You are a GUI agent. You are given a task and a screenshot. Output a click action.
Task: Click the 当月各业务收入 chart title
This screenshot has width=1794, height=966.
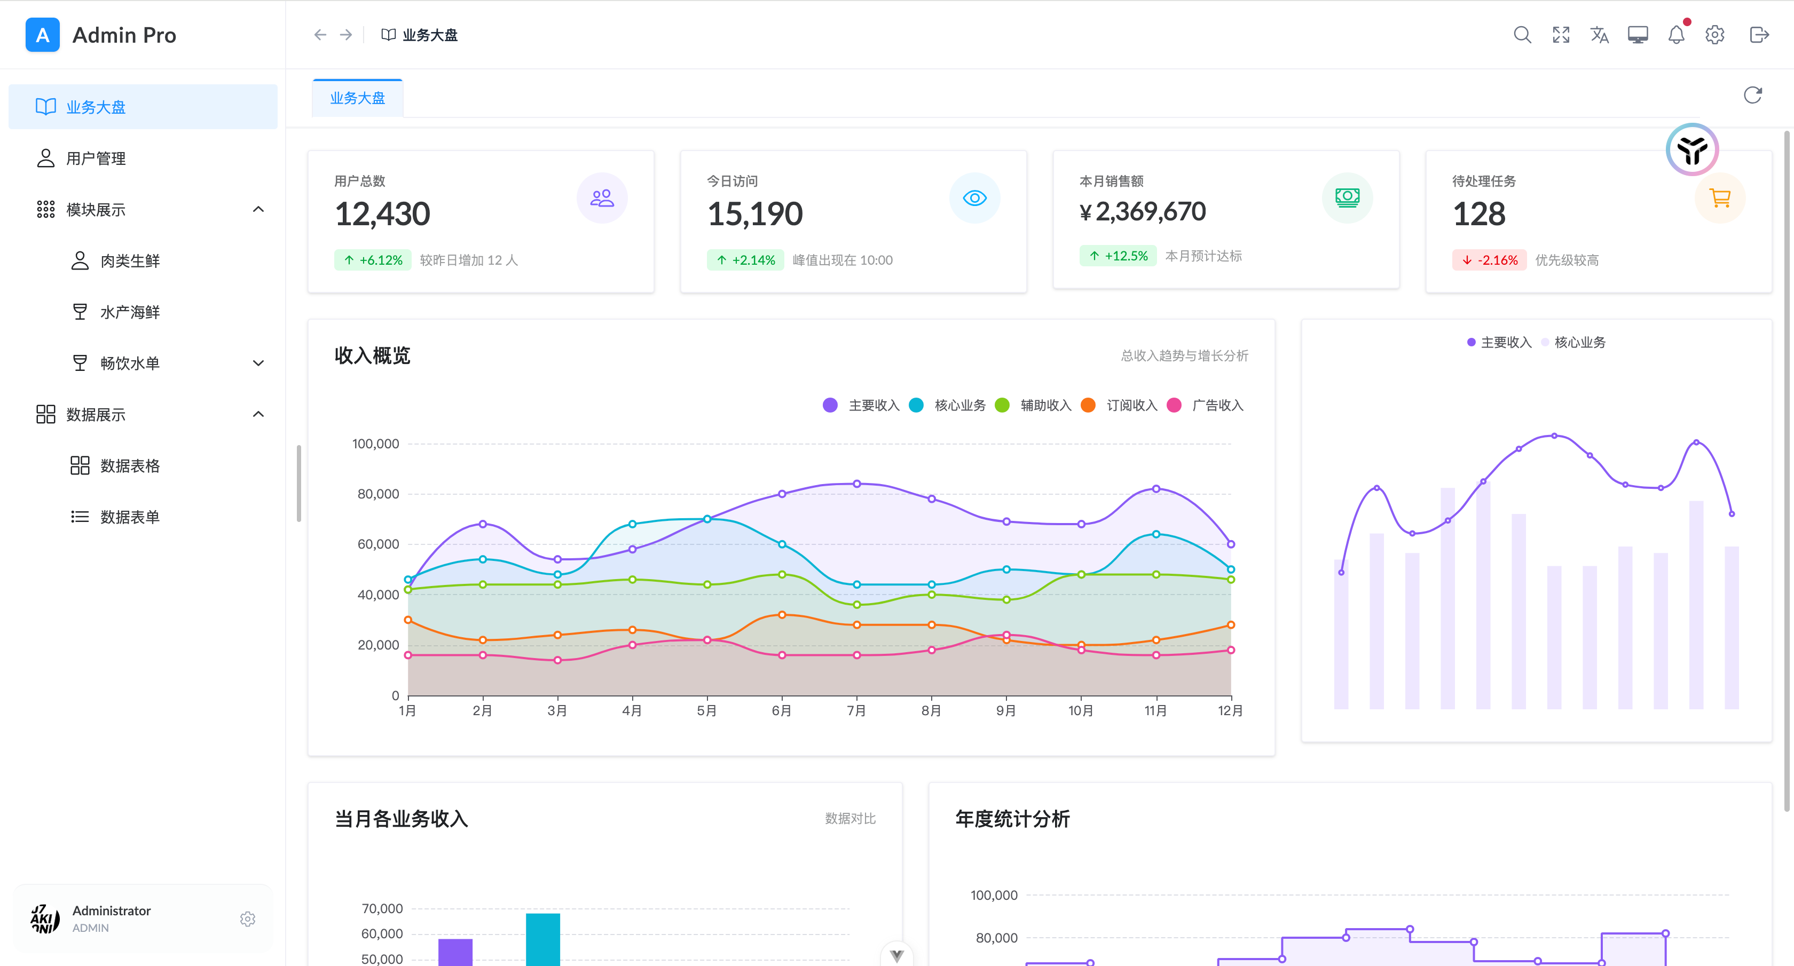coord(401,819)
